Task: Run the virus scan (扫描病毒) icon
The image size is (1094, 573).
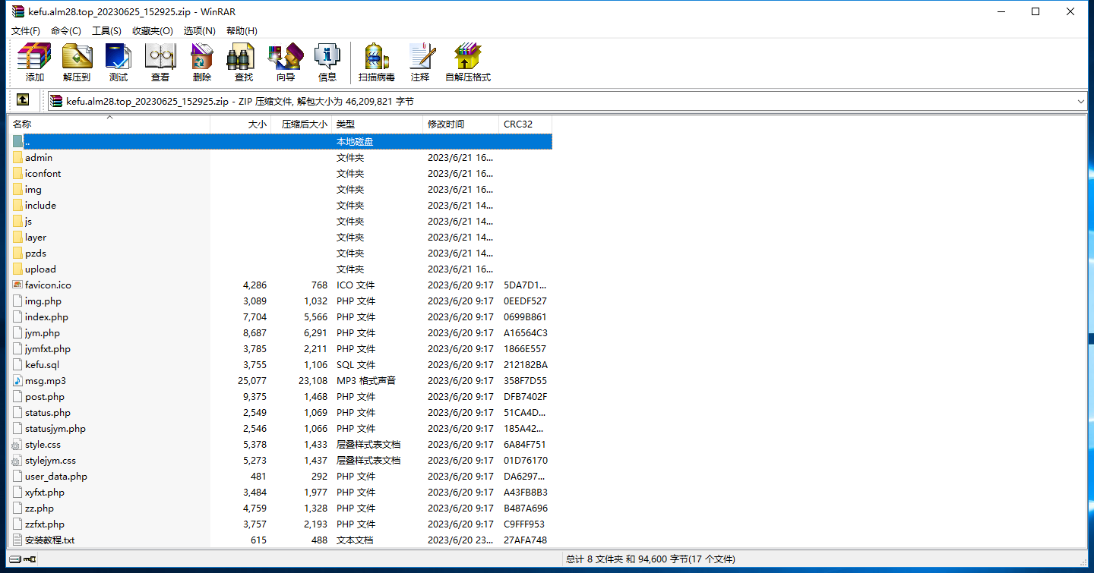Action: pyautogui.click(x=376, y=62)
